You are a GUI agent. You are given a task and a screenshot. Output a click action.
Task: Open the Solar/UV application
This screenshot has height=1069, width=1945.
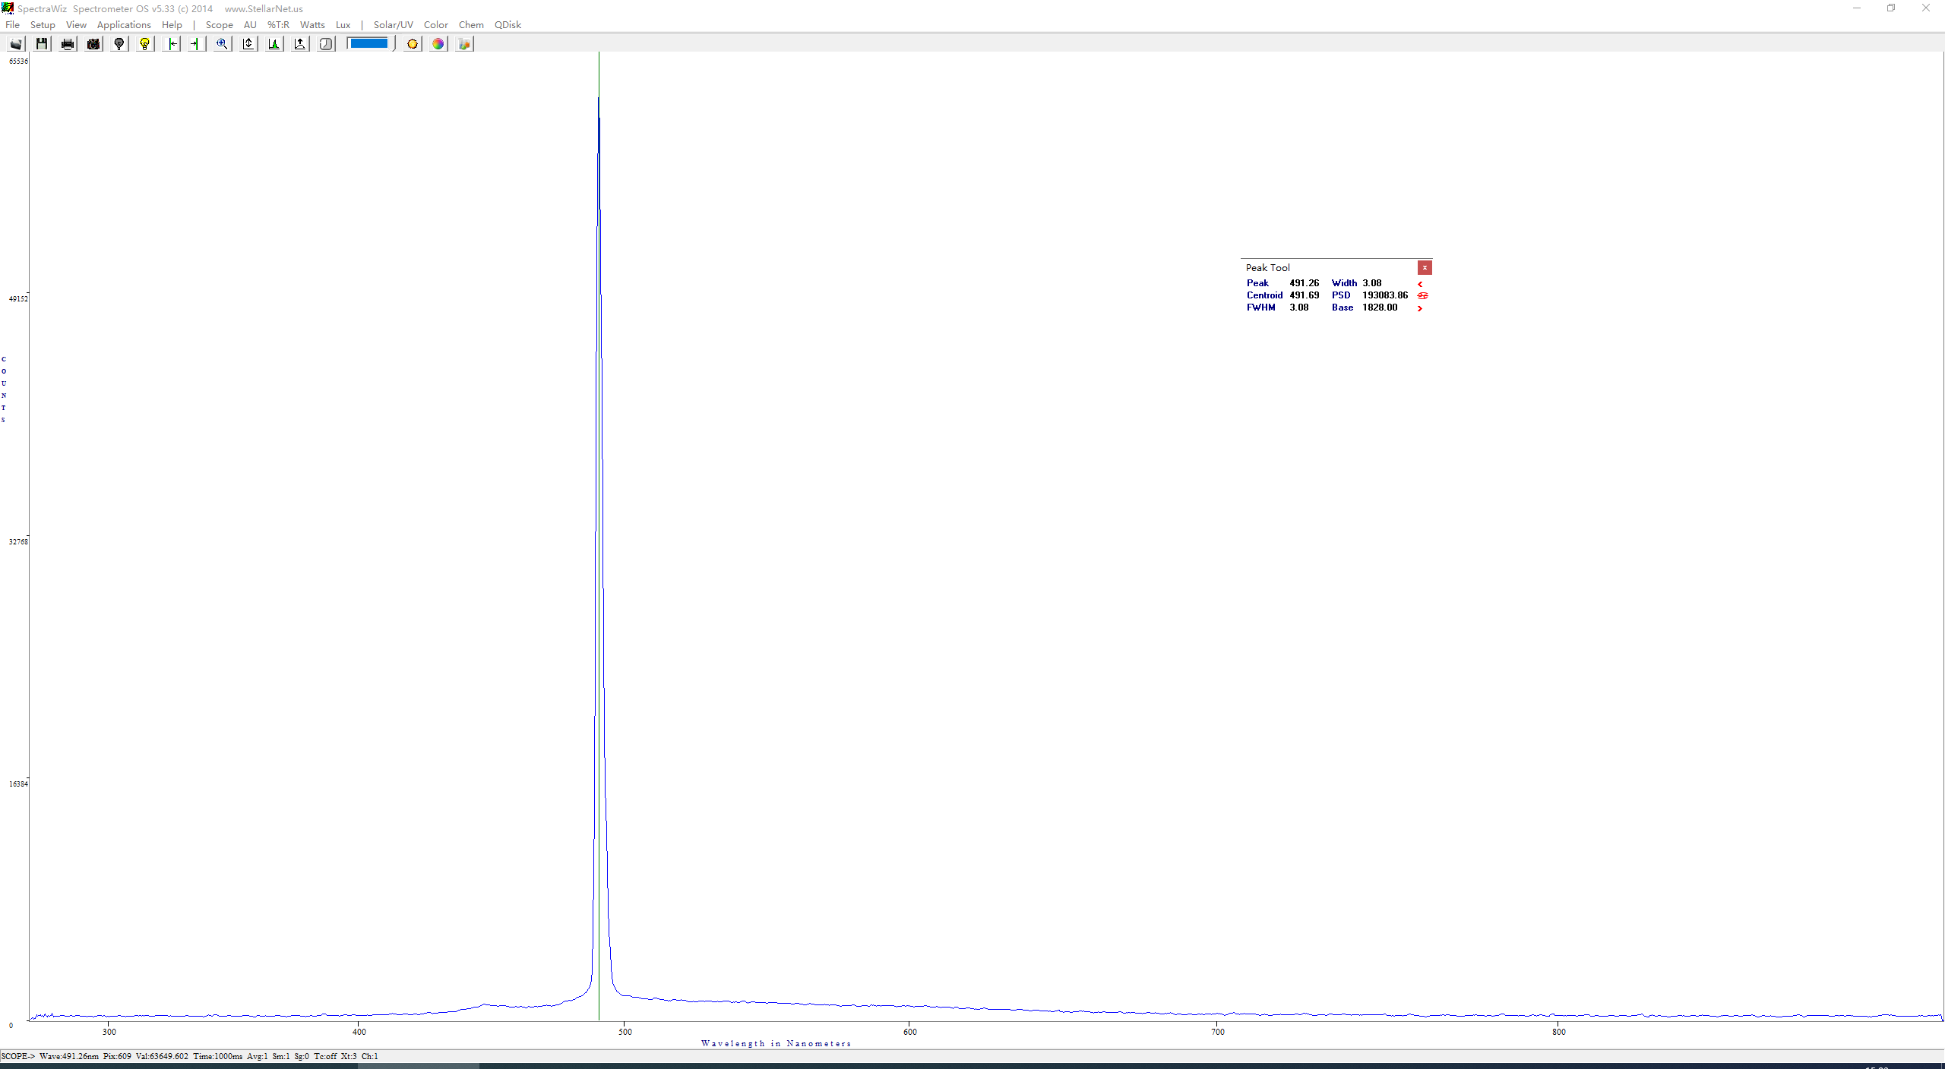point(393,24)
